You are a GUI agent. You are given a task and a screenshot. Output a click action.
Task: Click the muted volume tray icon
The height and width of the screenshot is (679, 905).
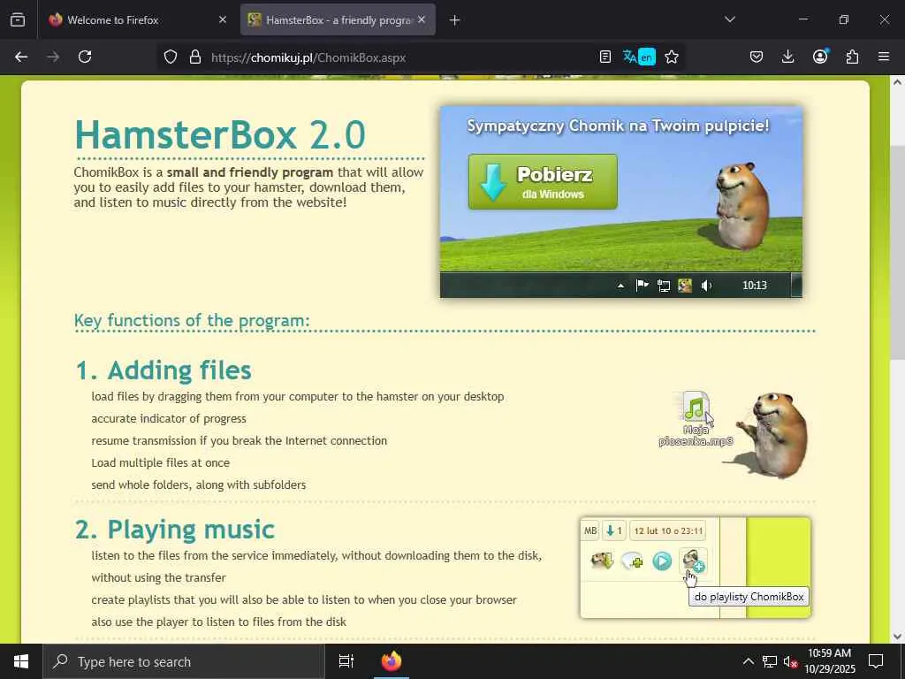point(790,661)
